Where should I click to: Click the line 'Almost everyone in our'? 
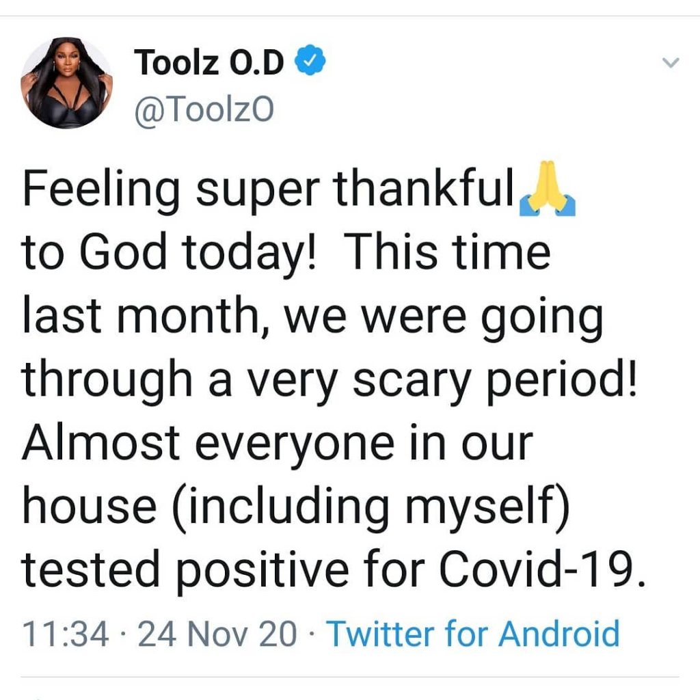278,443
